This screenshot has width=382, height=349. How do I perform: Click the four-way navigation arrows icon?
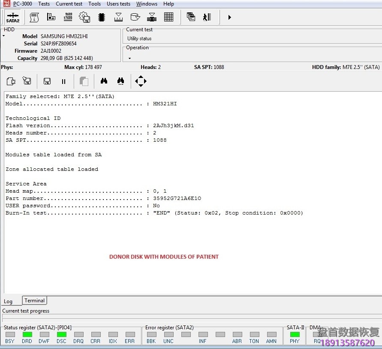coord(141,81)
